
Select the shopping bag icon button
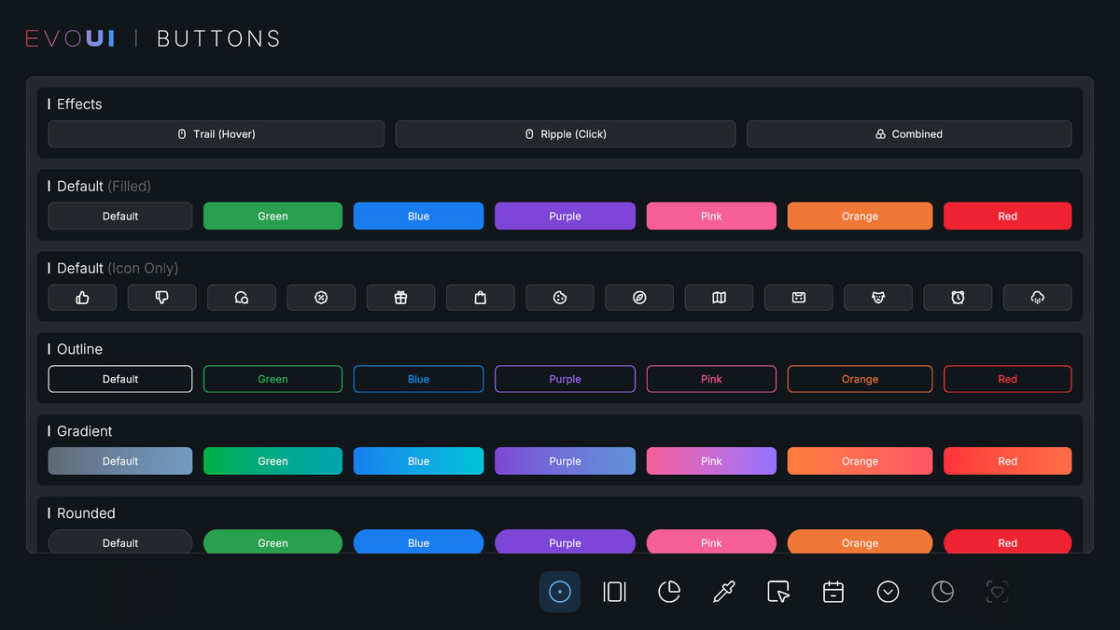click(x=480, y=297)
